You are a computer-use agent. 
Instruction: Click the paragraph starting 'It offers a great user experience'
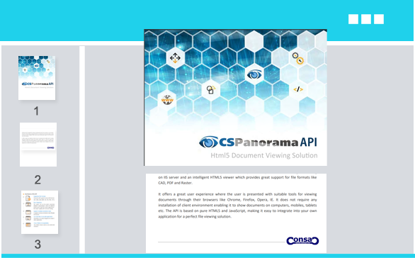click(237, 206)
